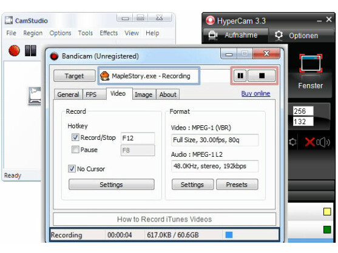
Task: Click the F12 hotkey field
Action: pyautogui.click(x=138, y=138)
